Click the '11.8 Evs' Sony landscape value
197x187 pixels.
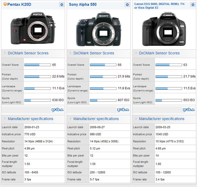pos(124,88)
